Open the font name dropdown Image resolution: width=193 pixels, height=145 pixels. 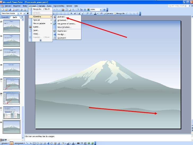point(18,14)
